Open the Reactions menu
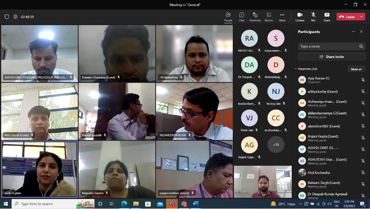Viewport: 370px width, 209px height. tap(255, 17)
